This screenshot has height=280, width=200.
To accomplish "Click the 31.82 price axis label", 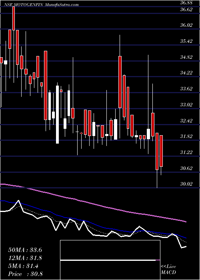I will (186, 136).
